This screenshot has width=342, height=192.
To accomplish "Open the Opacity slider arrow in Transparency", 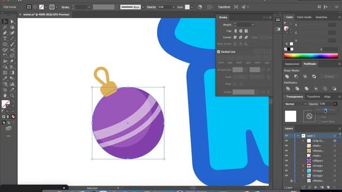I will coord(335,104).
